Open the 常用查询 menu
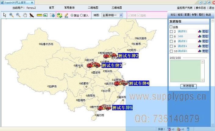The image size is (215, 131). coord(69,7)
